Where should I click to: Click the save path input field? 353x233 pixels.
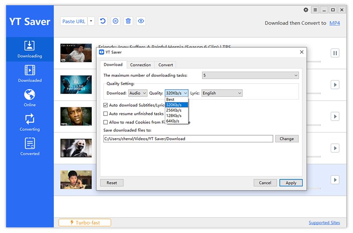[188, 139]
